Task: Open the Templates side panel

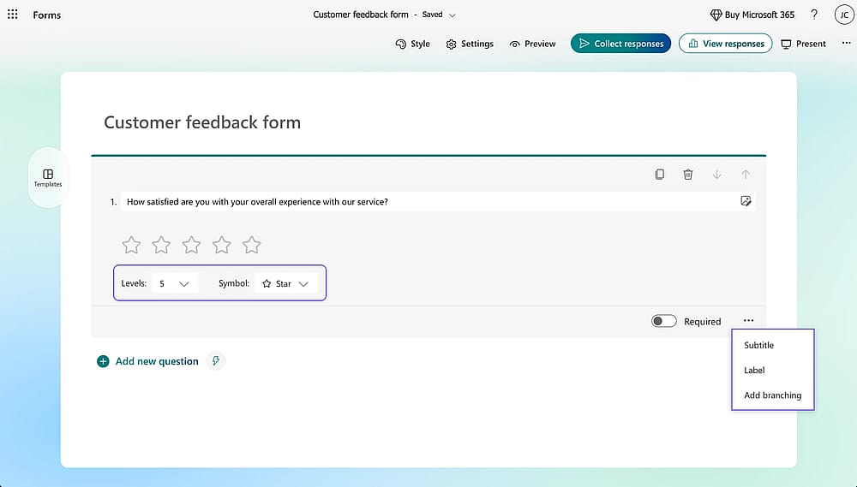Action: click(48, 178)
